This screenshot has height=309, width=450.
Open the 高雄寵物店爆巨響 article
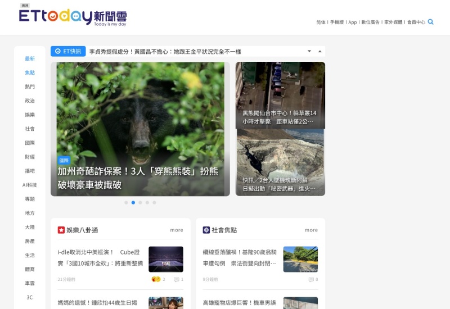click(x=240, y=303)
